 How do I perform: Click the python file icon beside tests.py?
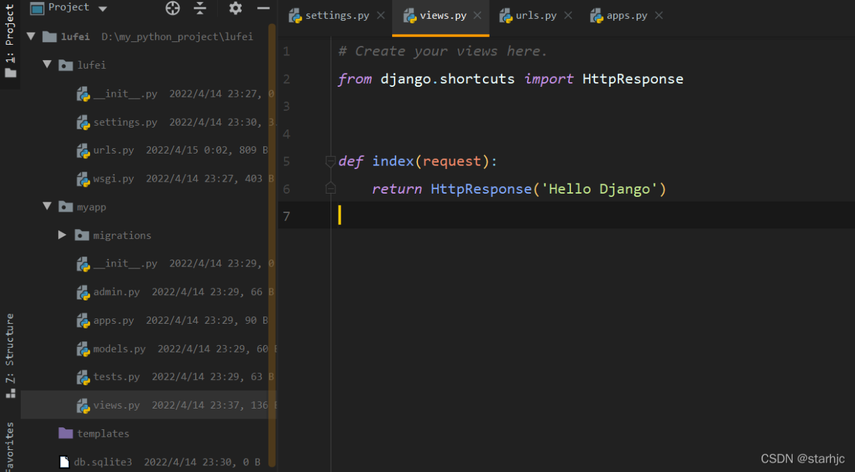click(x=83, y=377)
